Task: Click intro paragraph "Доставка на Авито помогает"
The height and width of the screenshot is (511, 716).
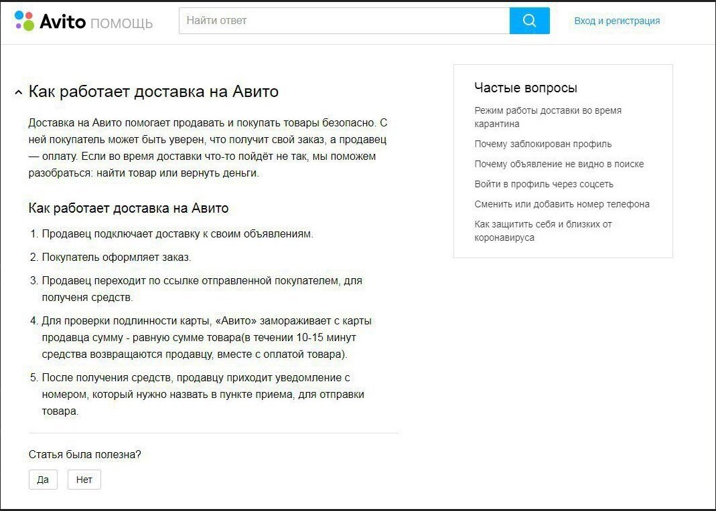Action: click(208, 148)
